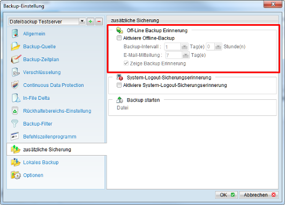
Task: Go to the Optionen section
Action: pos(33,175)
